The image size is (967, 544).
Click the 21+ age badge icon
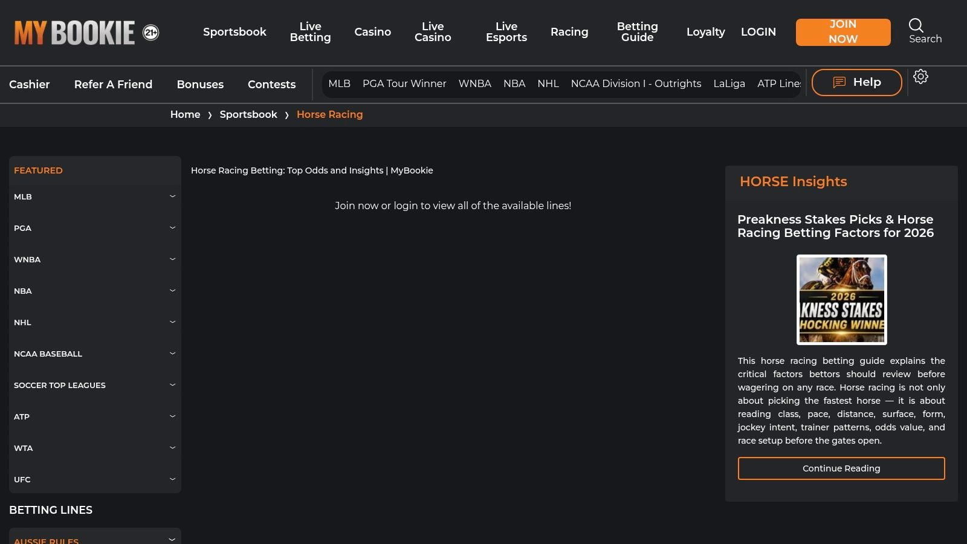click(x=150, y=33)
